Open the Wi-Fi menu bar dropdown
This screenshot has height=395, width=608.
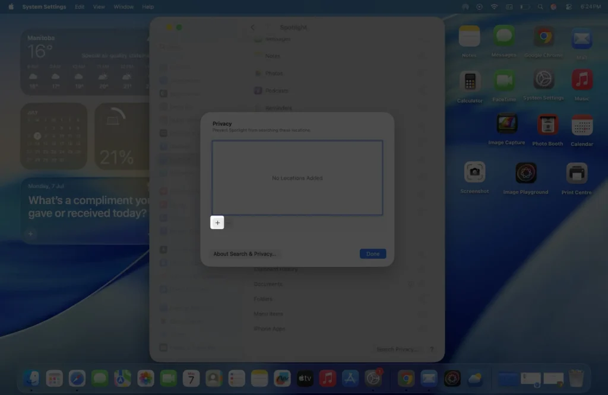click(494, 7)
